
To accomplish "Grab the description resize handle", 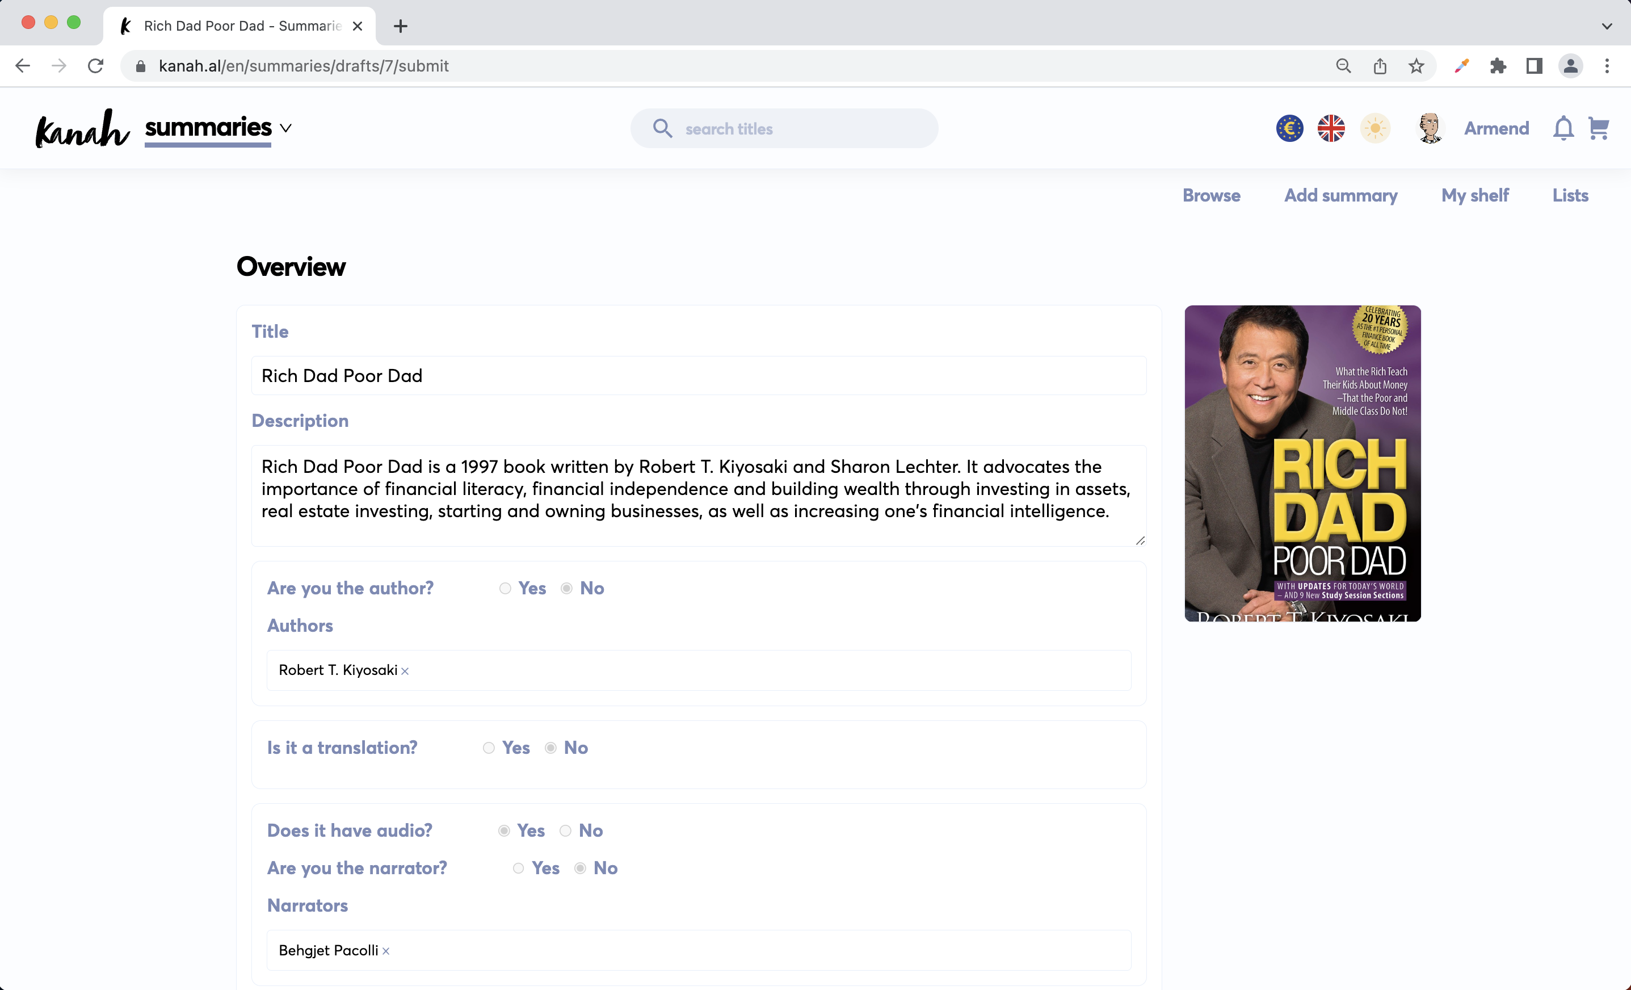I will pyautogui.click(x=1140, y=540).
